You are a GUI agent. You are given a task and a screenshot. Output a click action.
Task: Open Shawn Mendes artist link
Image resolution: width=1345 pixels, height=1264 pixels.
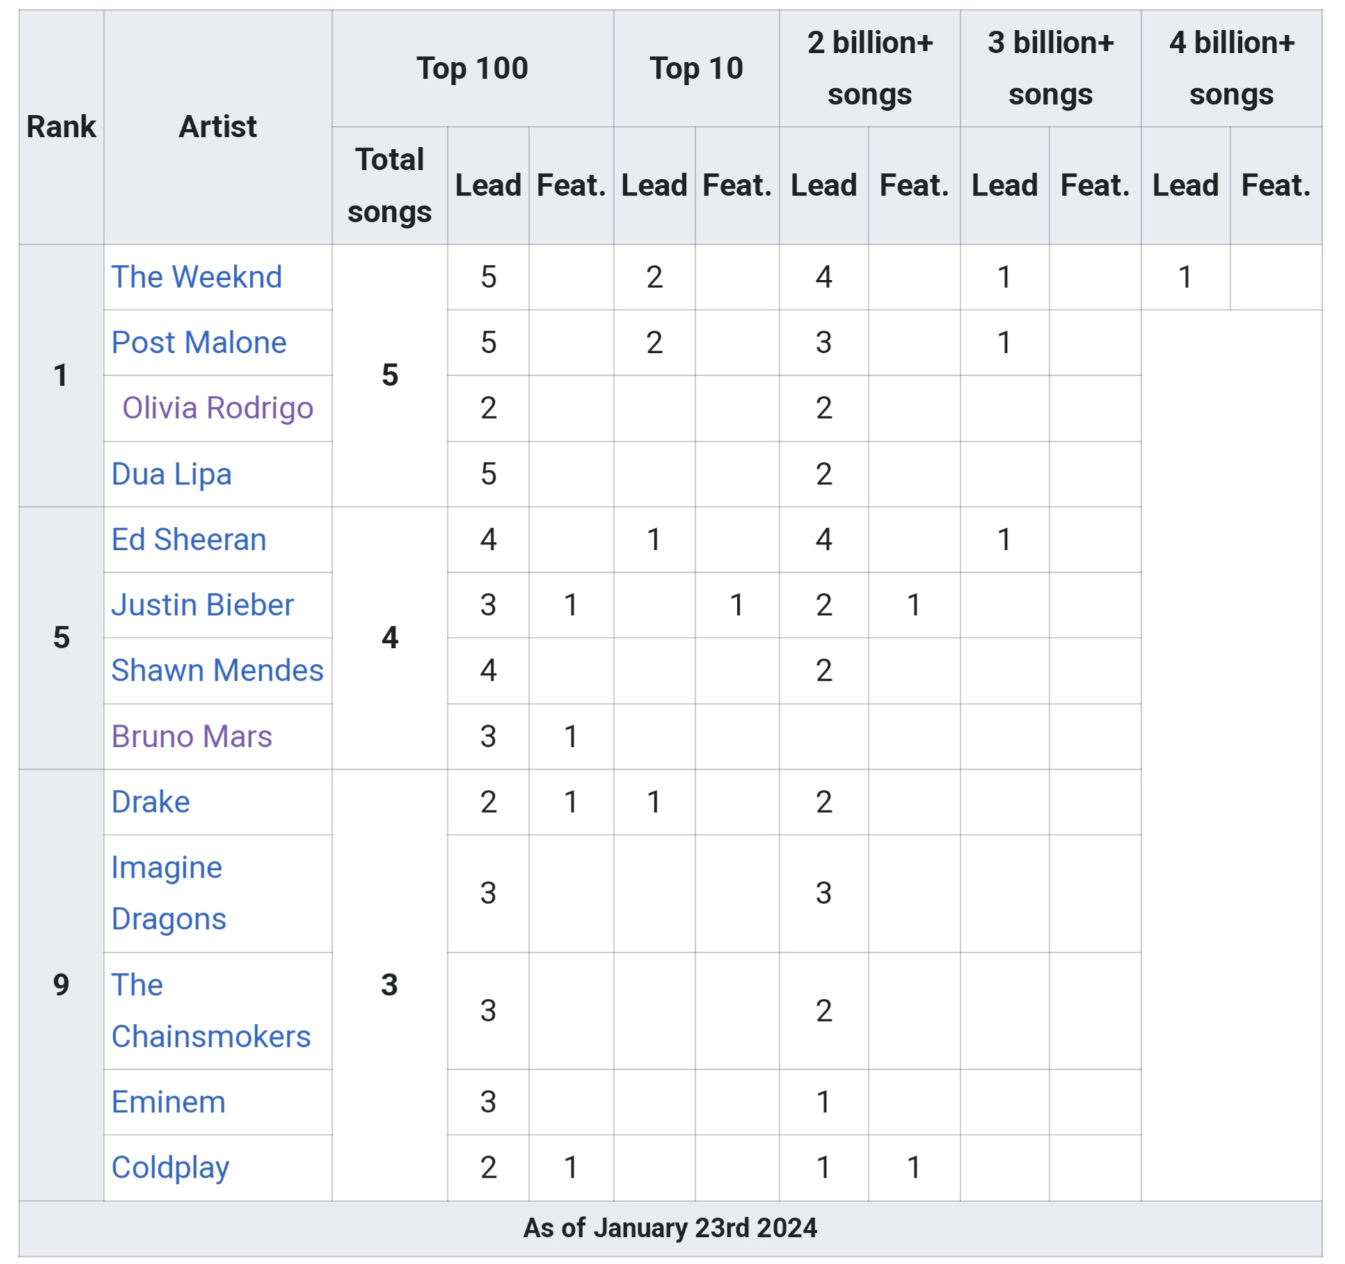pos(218,670)
